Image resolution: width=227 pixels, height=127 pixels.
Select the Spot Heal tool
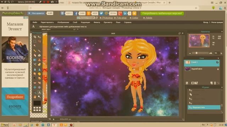pyautogui.click(x=39, y=83)
